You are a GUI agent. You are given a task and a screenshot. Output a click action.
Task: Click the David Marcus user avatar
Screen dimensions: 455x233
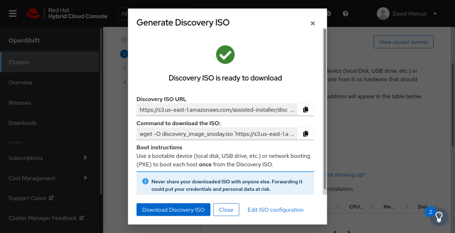[383, 14]
